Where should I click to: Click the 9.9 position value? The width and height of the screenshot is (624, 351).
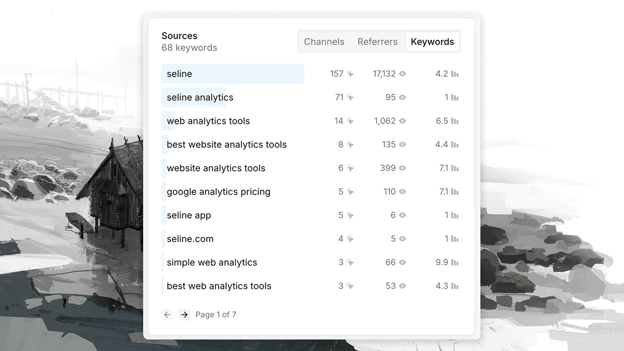pyautogui.click(x=442, y=262)
